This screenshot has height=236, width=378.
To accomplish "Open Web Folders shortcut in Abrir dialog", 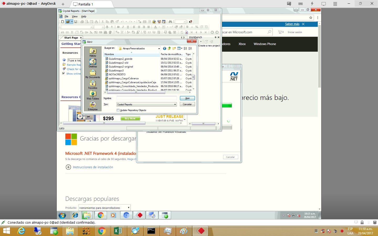I will 93,95.
